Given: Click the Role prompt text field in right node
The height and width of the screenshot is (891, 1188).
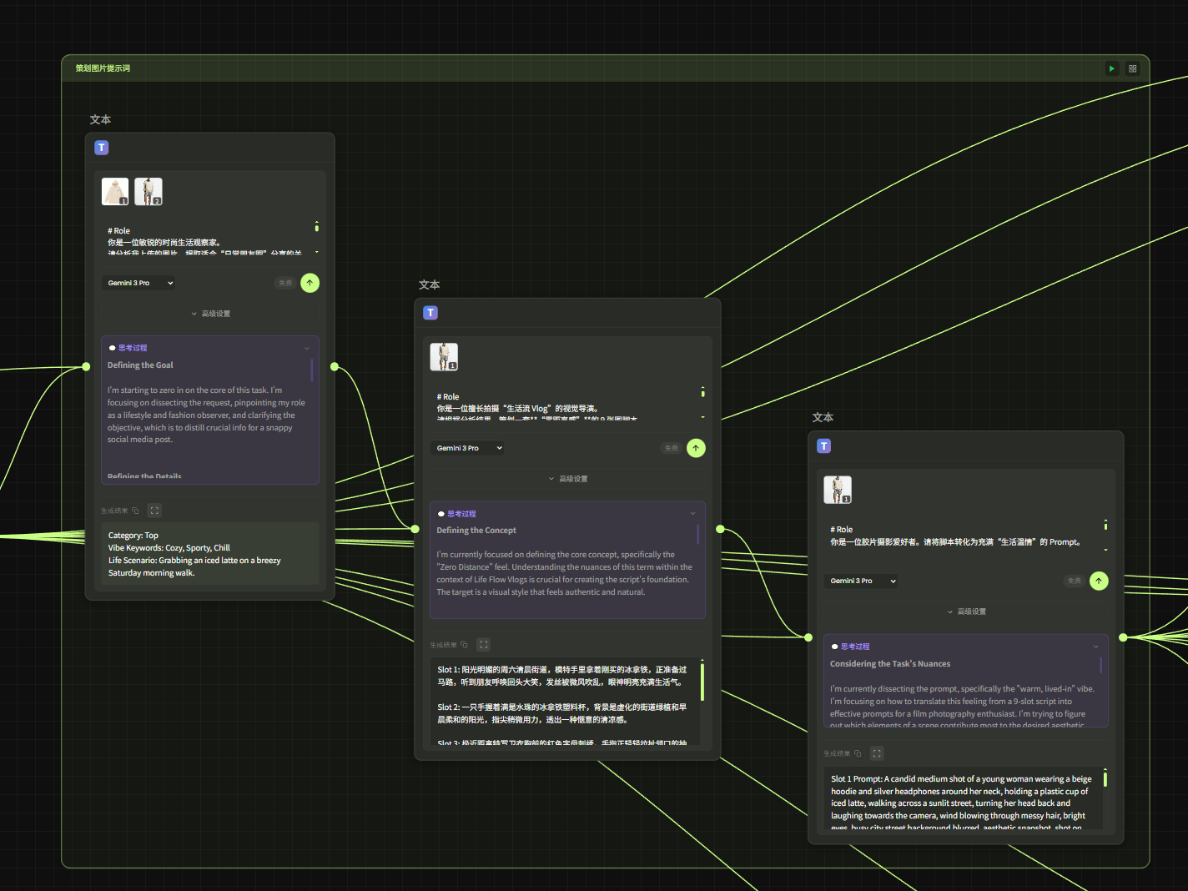Looking at the screenshot, I should tap(959, 536).
